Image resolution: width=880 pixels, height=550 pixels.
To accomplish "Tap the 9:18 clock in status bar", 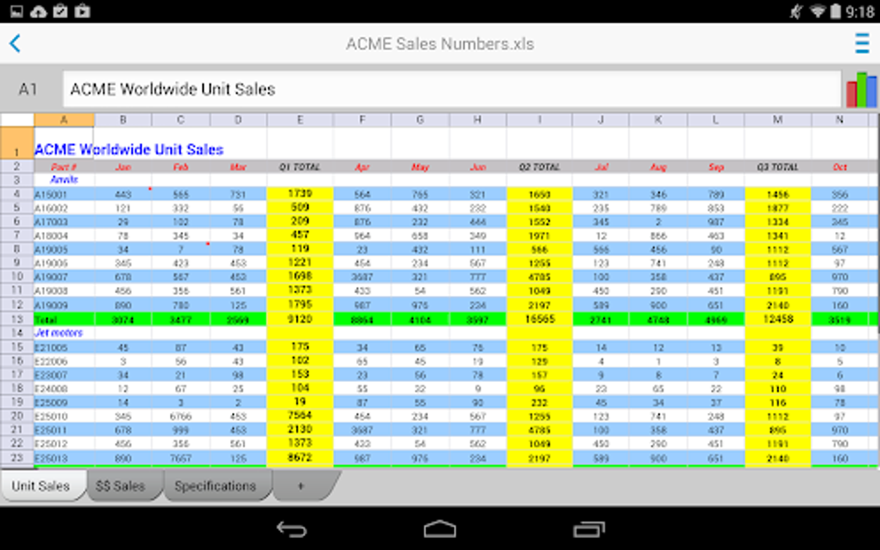I will click(x=860, y=12).
